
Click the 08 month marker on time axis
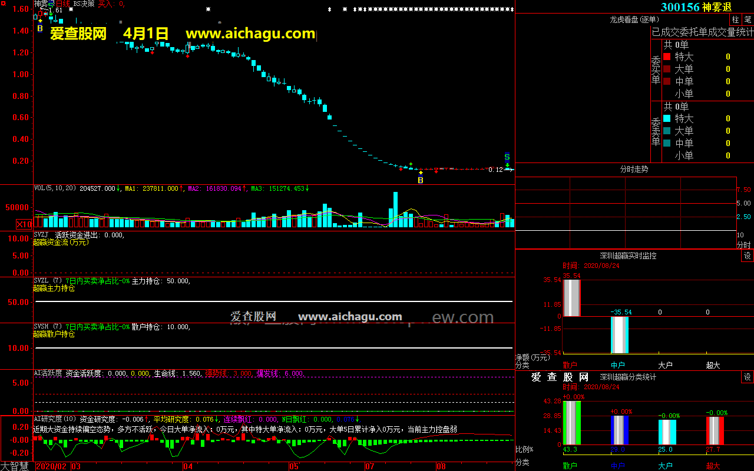(x=441, y=466)
